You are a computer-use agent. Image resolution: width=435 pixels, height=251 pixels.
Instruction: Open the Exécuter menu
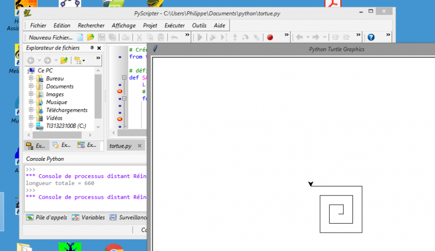click(x=175, y=25)
